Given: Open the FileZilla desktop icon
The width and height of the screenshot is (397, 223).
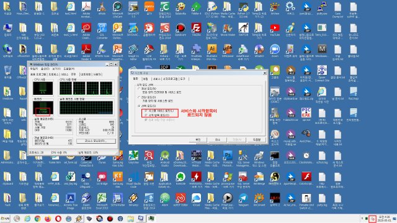Looking at the screenshot, I should tap(196, 28).
